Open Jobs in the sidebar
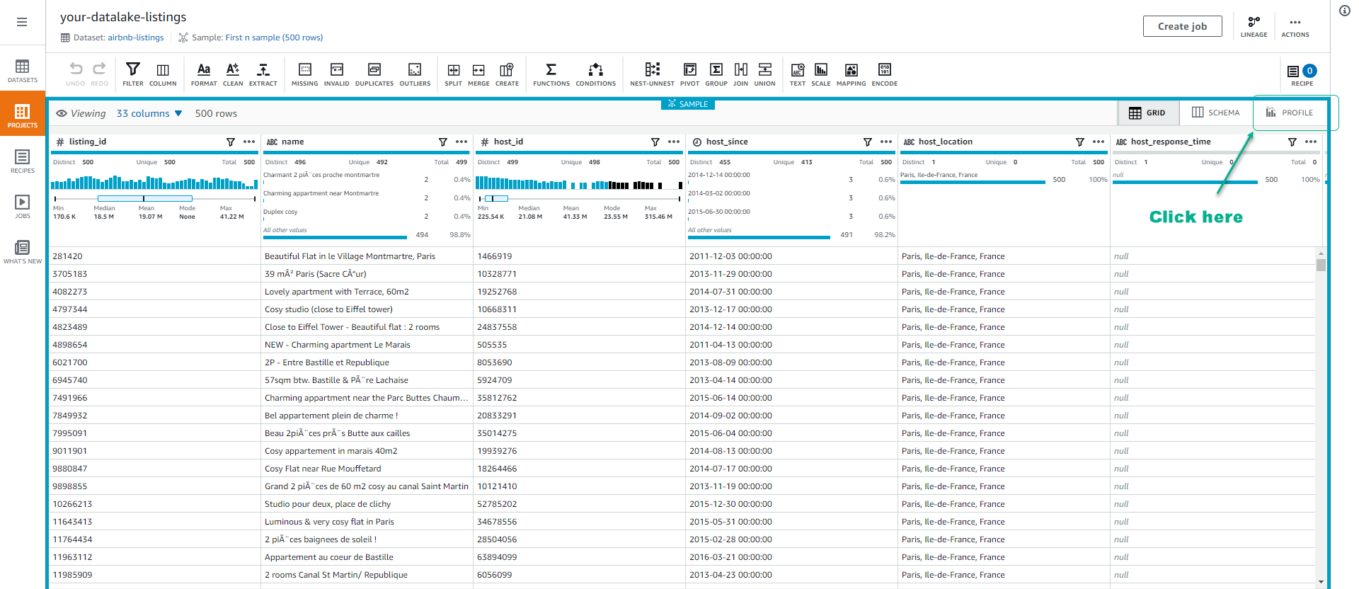 tap(23, 207)
